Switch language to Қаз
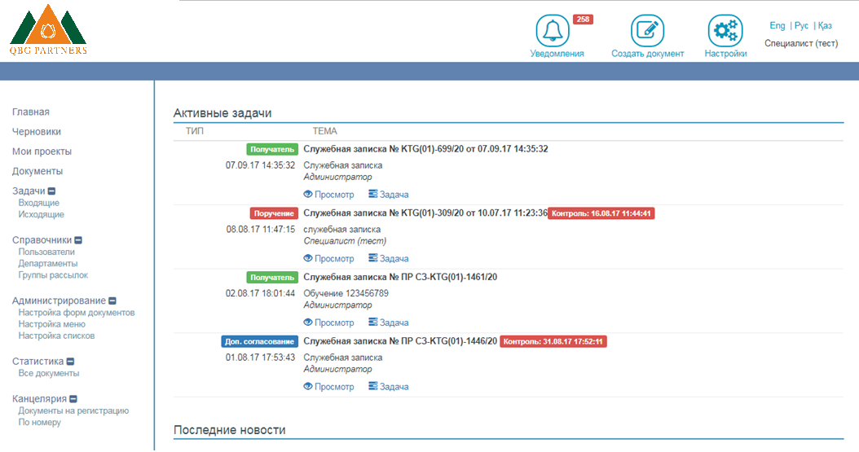This screenshot has height=452, width=859. (824, 26)
